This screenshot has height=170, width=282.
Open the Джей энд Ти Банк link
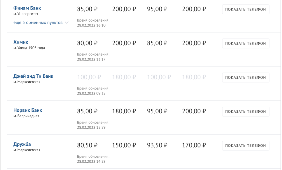pyautogui.click(x=33, y=76)
